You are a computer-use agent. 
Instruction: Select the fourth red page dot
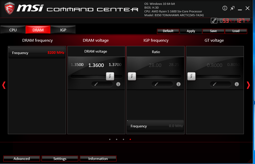[130, 139]
